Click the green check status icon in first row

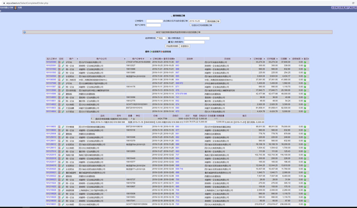point(305,62)
